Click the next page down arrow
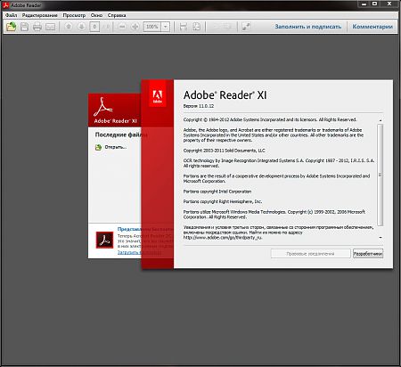Screen dimensions: 401x367 click(81, 27)
